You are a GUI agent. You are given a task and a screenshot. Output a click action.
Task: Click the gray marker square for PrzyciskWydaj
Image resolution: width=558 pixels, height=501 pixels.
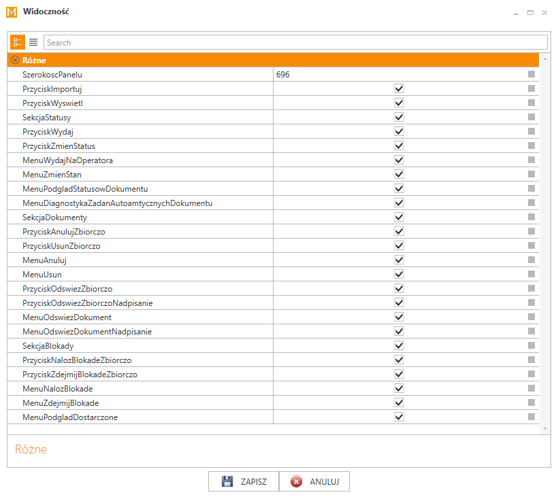(531, 131)
